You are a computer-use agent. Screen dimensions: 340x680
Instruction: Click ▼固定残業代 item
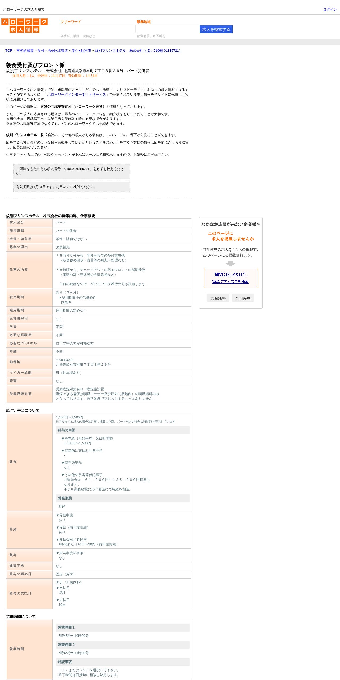tap(71, 463)
